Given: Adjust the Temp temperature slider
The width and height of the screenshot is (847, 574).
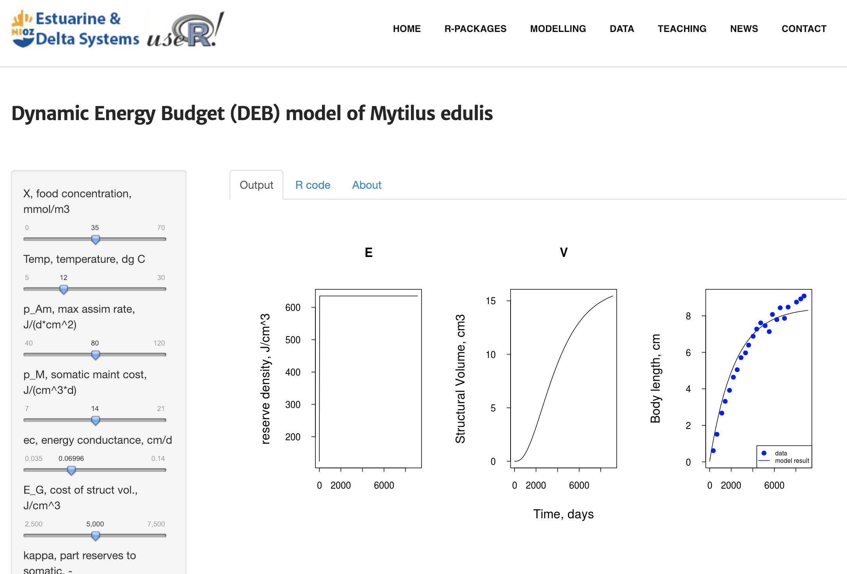Looking at the screenshot, I should (64, 288).
